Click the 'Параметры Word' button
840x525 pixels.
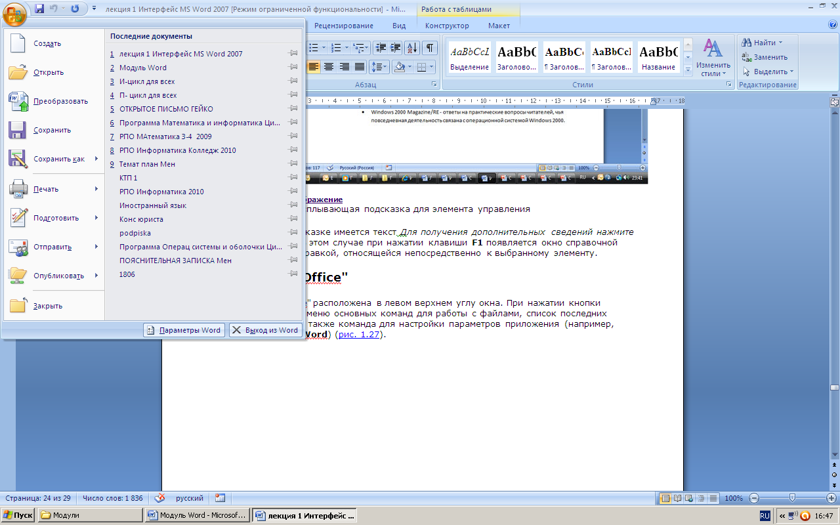point(184,330)
